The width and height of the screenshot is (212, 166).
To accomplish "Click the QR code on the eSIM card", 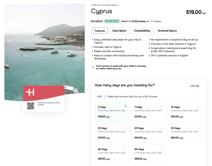I will (31, 106).
